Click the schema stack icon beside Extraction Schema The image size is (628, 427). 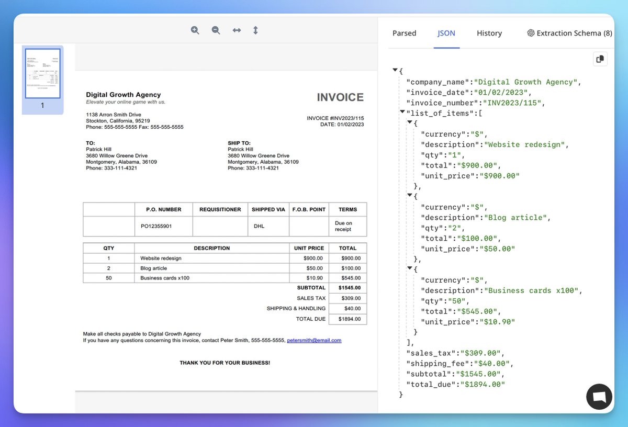pos(531,32)
